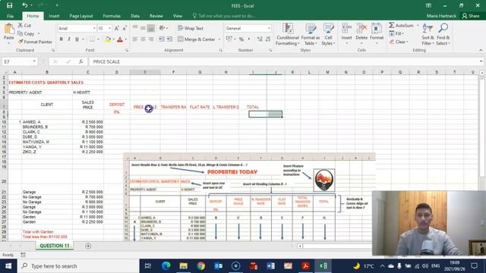Click the Name Box showing E7
The height and width of the screenshot is (273, 486).
click(19, 61)
